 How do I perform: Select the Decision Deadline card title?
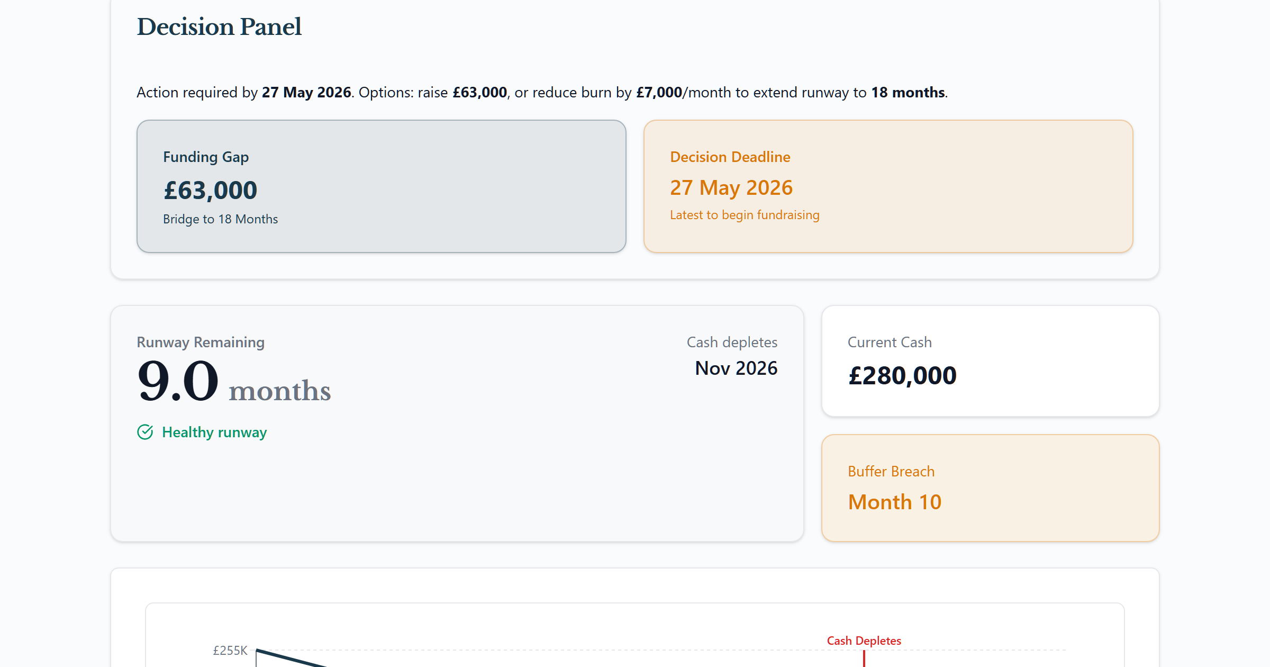pos(730,157)
